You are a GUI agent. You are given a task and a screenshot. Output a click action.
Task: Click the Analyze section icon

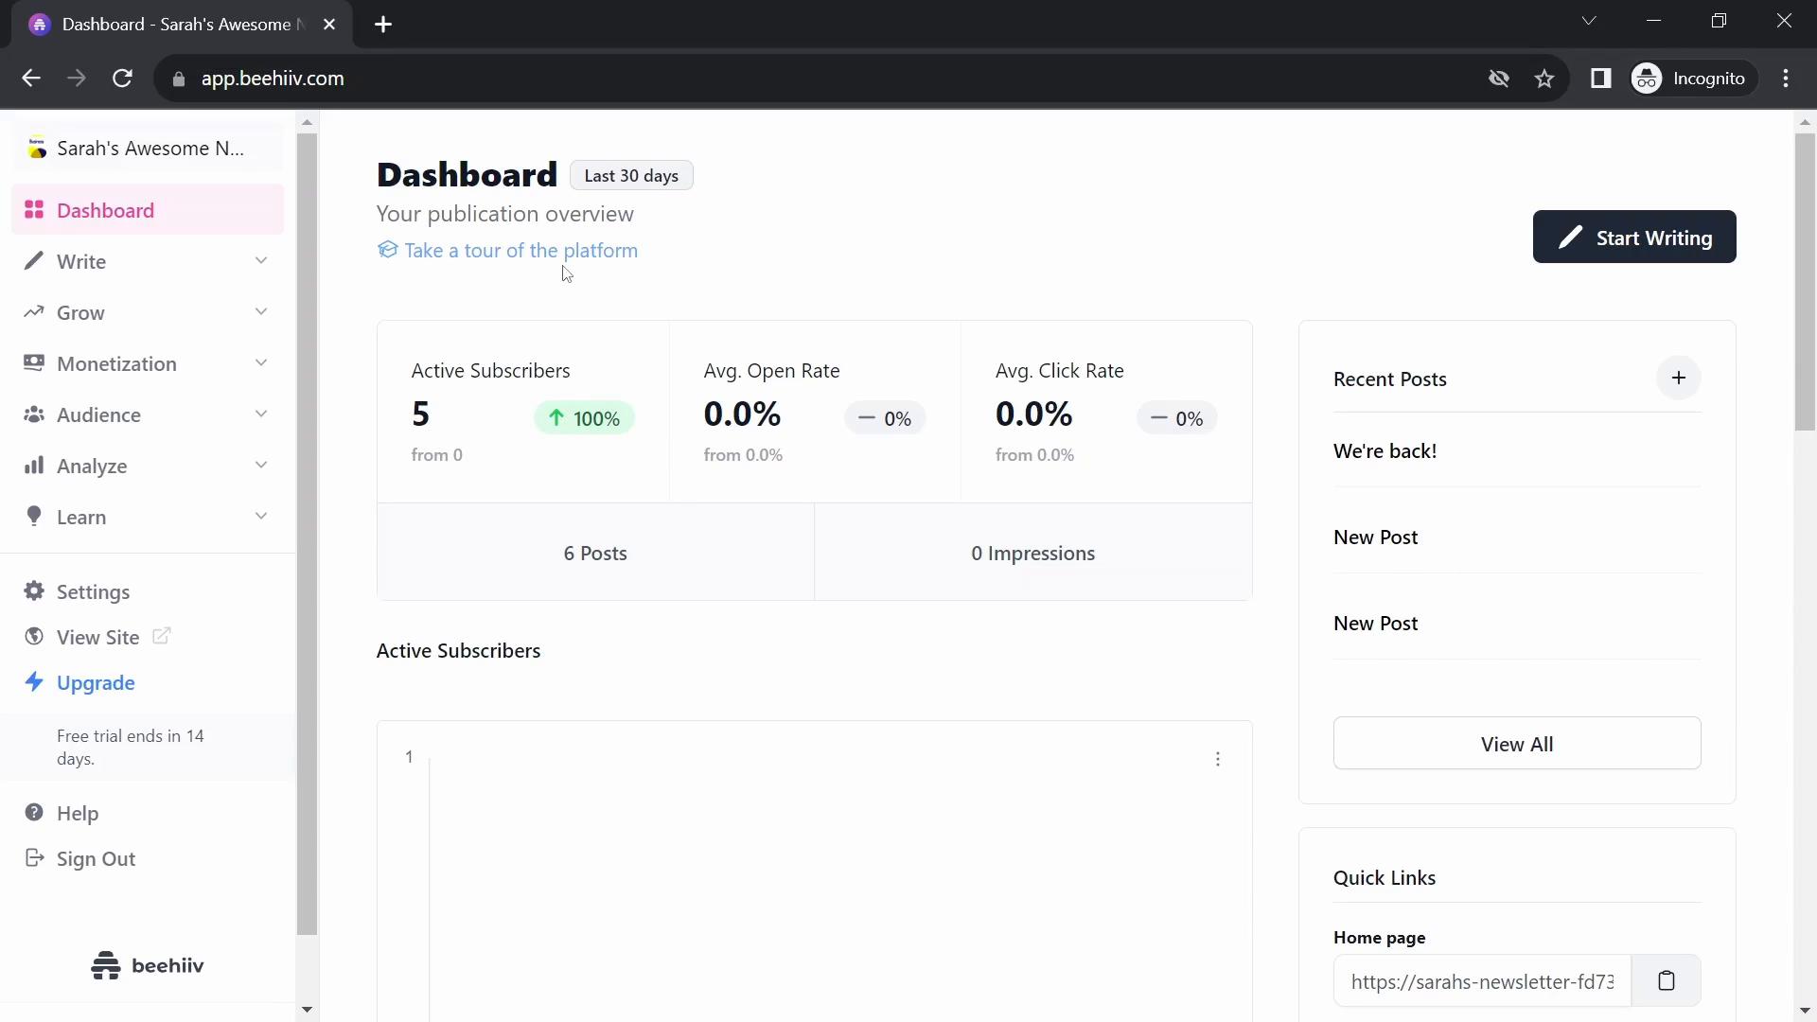[34, 465]
